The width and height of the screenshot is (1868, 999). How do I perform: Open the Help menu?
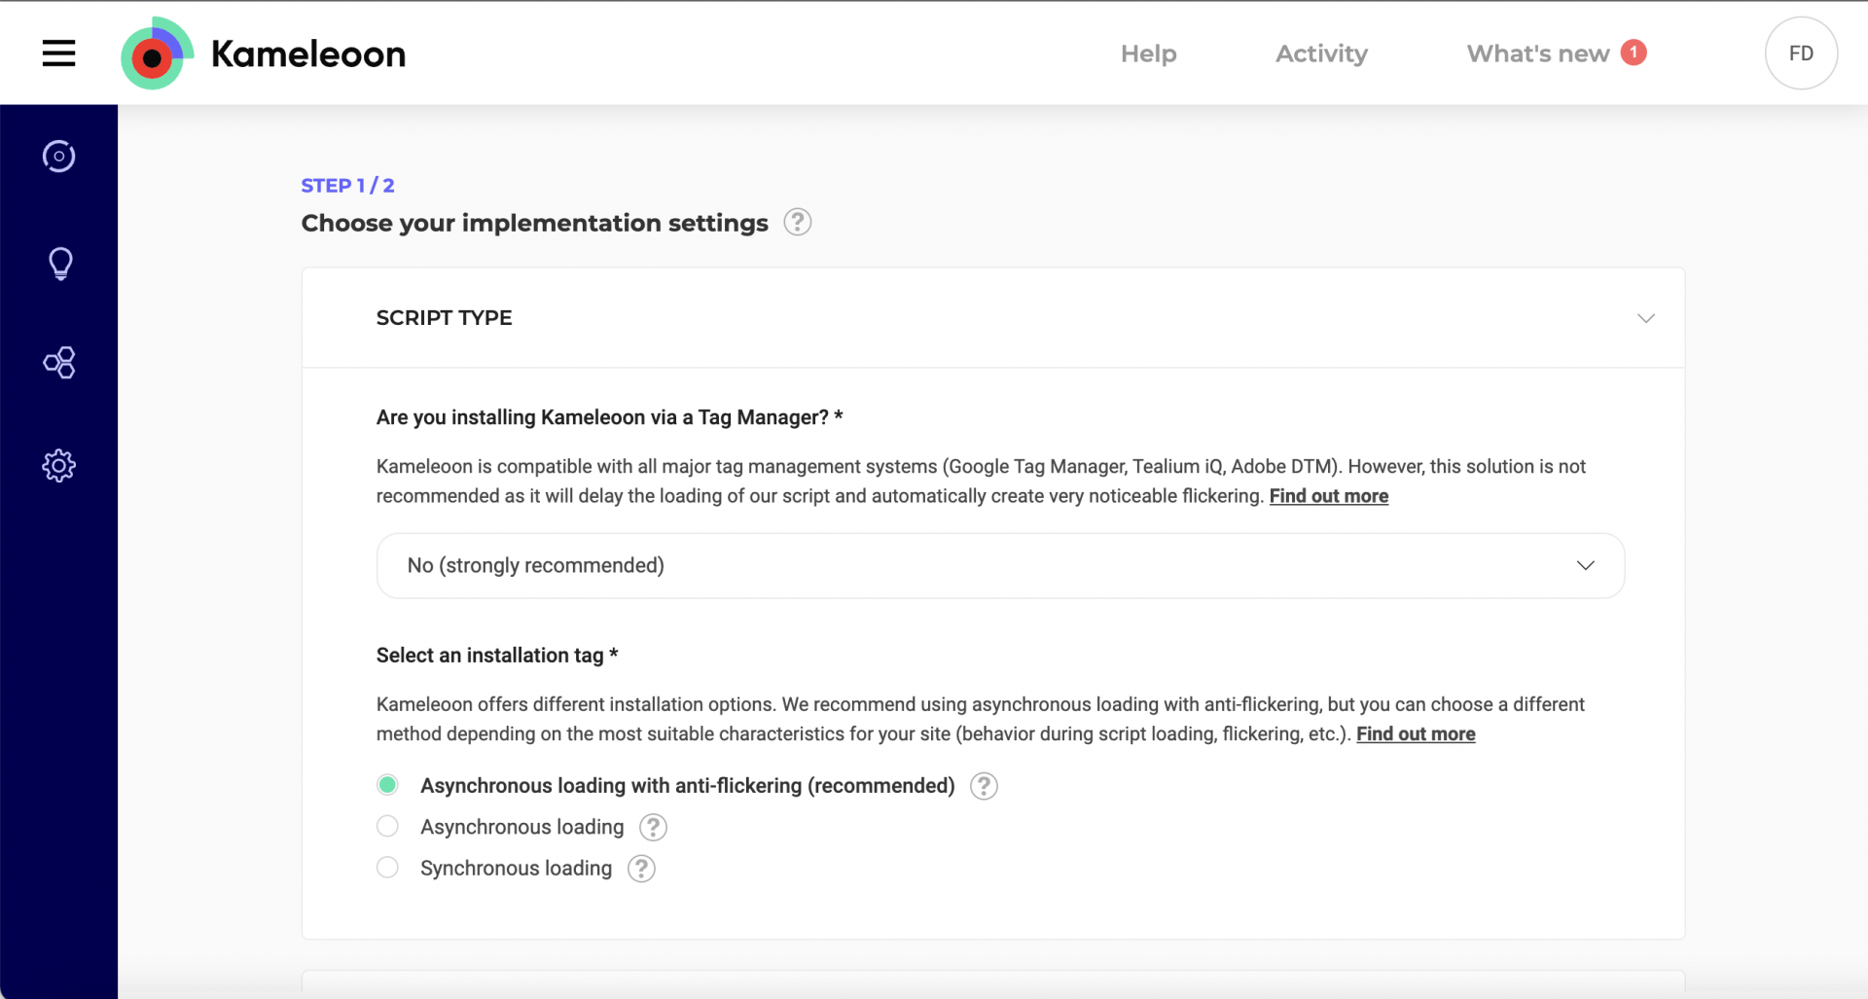[1148, 54]
